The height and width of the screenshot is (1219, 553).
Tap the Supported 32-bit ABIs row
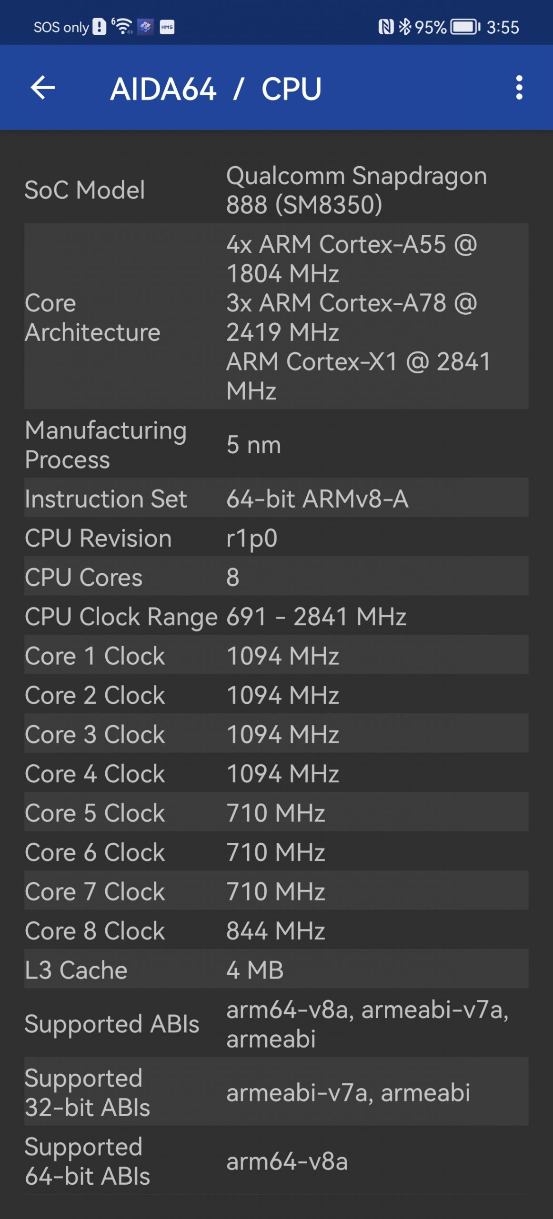pos(276,1092)
